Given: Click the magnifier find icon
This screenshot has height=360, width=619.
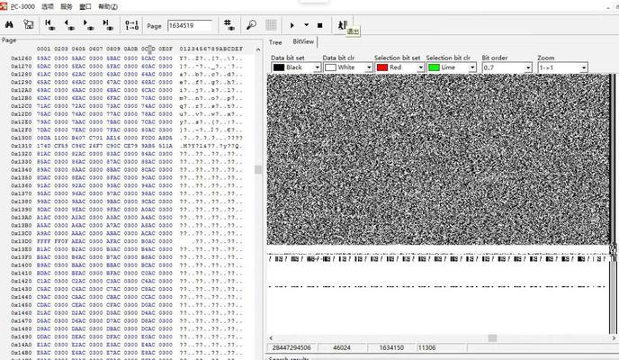Looking at the screenshot, I should [x=251, y=25].
